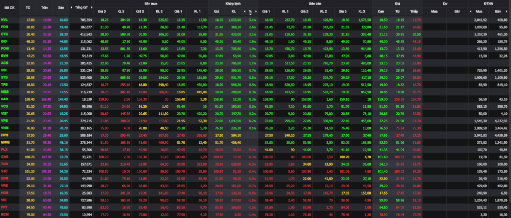511x218 pixels.
Task: Click left arrow beside % column header
Action: tap(245, 11)
